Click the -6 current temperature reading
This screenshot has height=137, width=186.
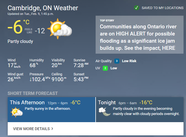[15, 27]
